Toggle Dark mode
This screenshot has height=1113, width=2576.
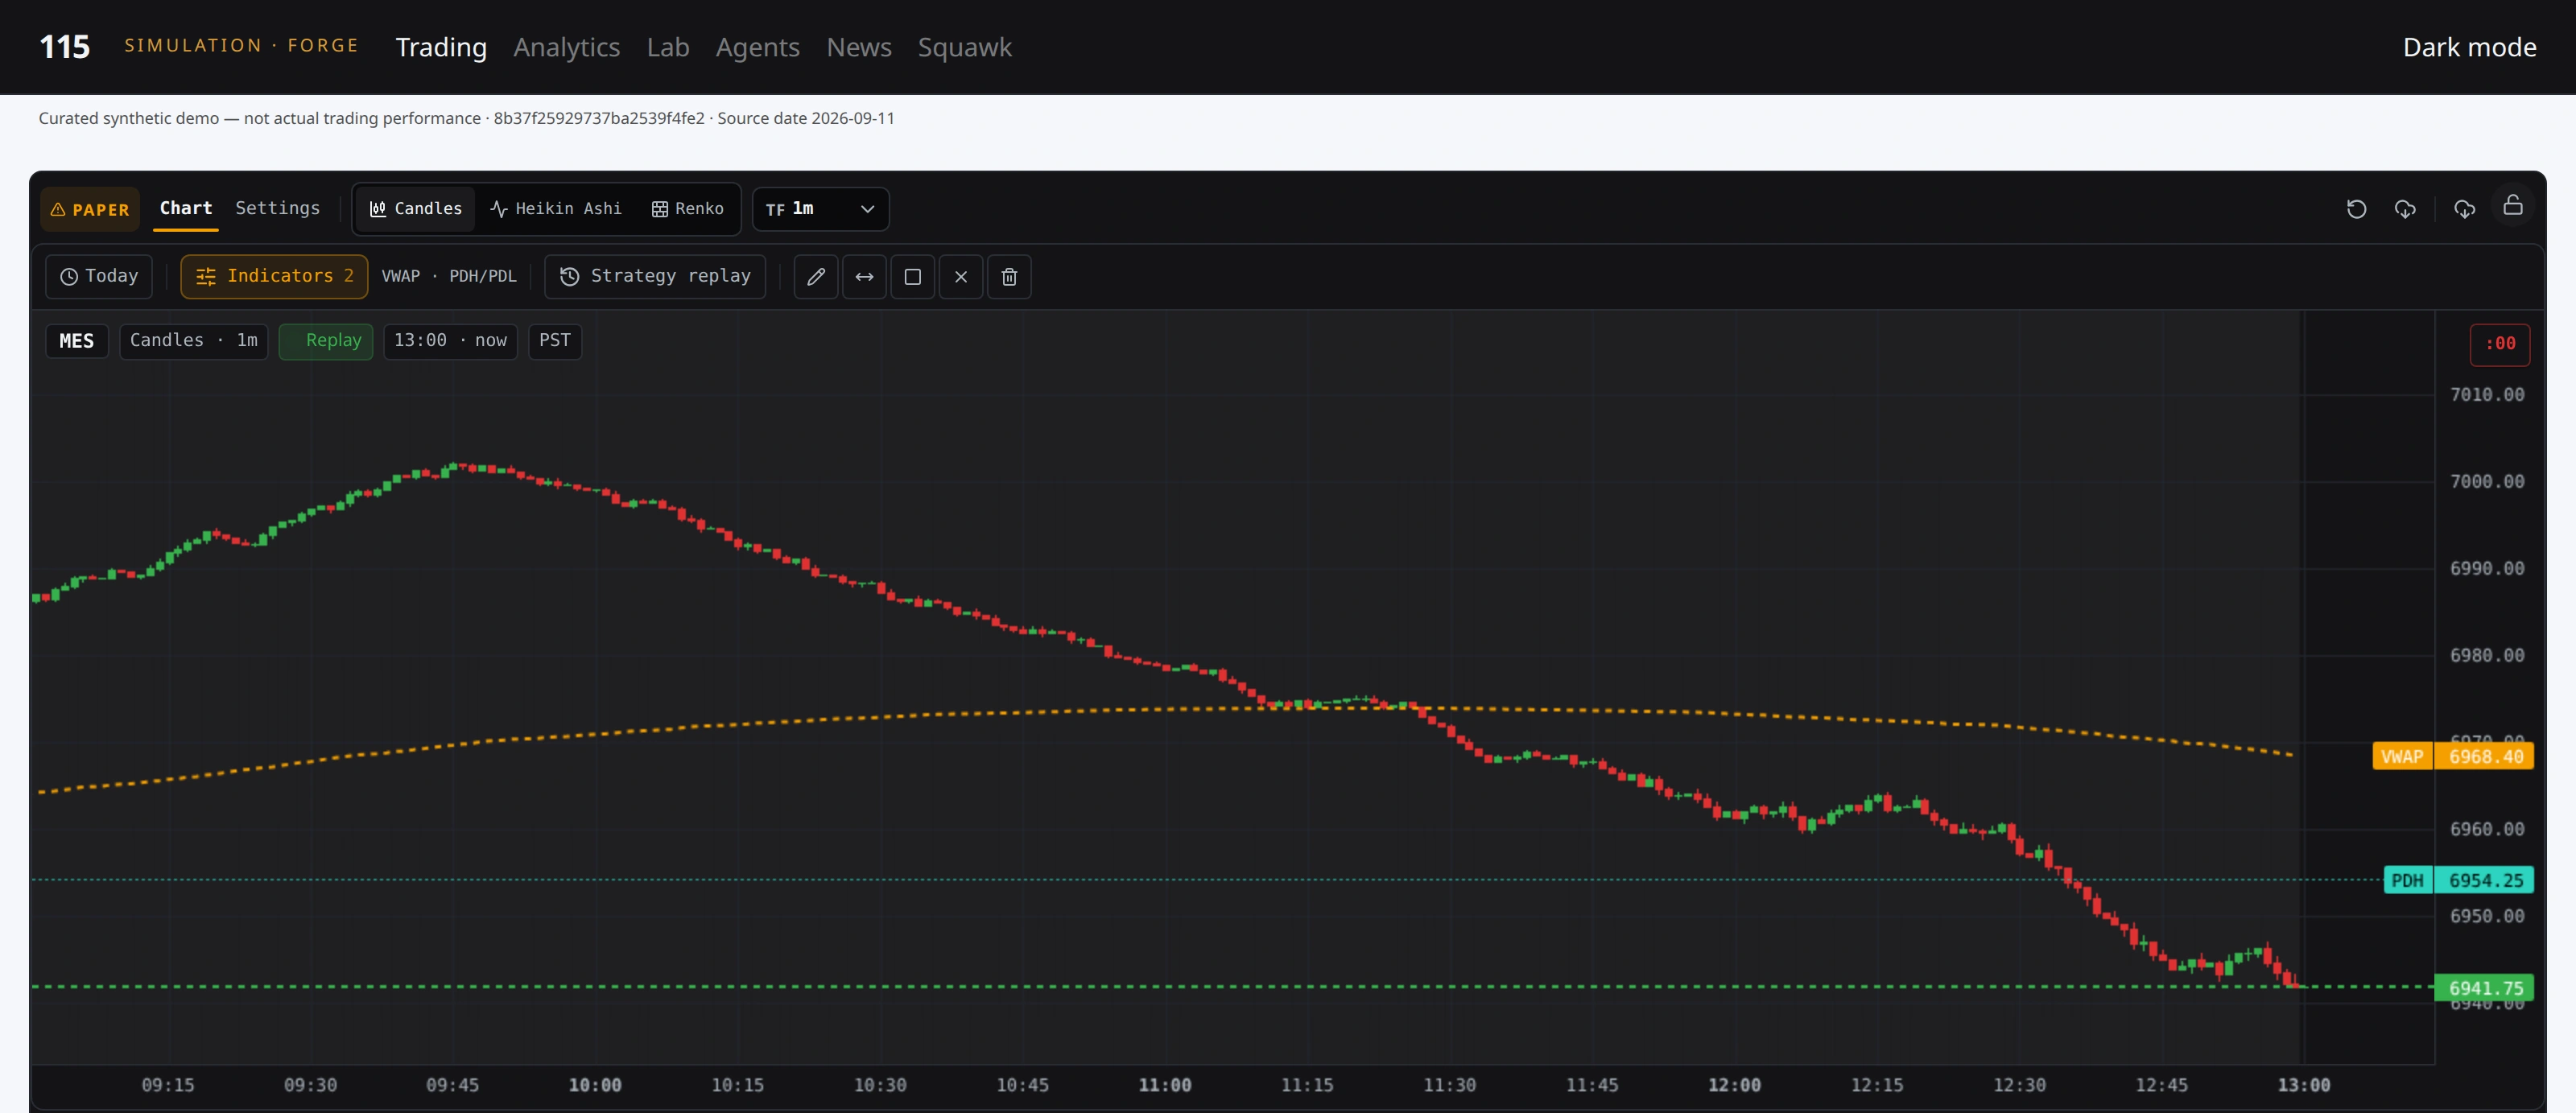click(x=2469, y=47)
